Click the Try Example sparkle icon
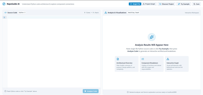This screenshot has height=95, width=203. (x=179, y=4)
